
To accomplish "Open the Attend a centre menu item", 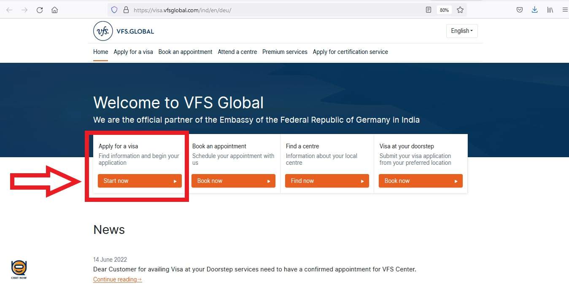I will coord(237,52).
